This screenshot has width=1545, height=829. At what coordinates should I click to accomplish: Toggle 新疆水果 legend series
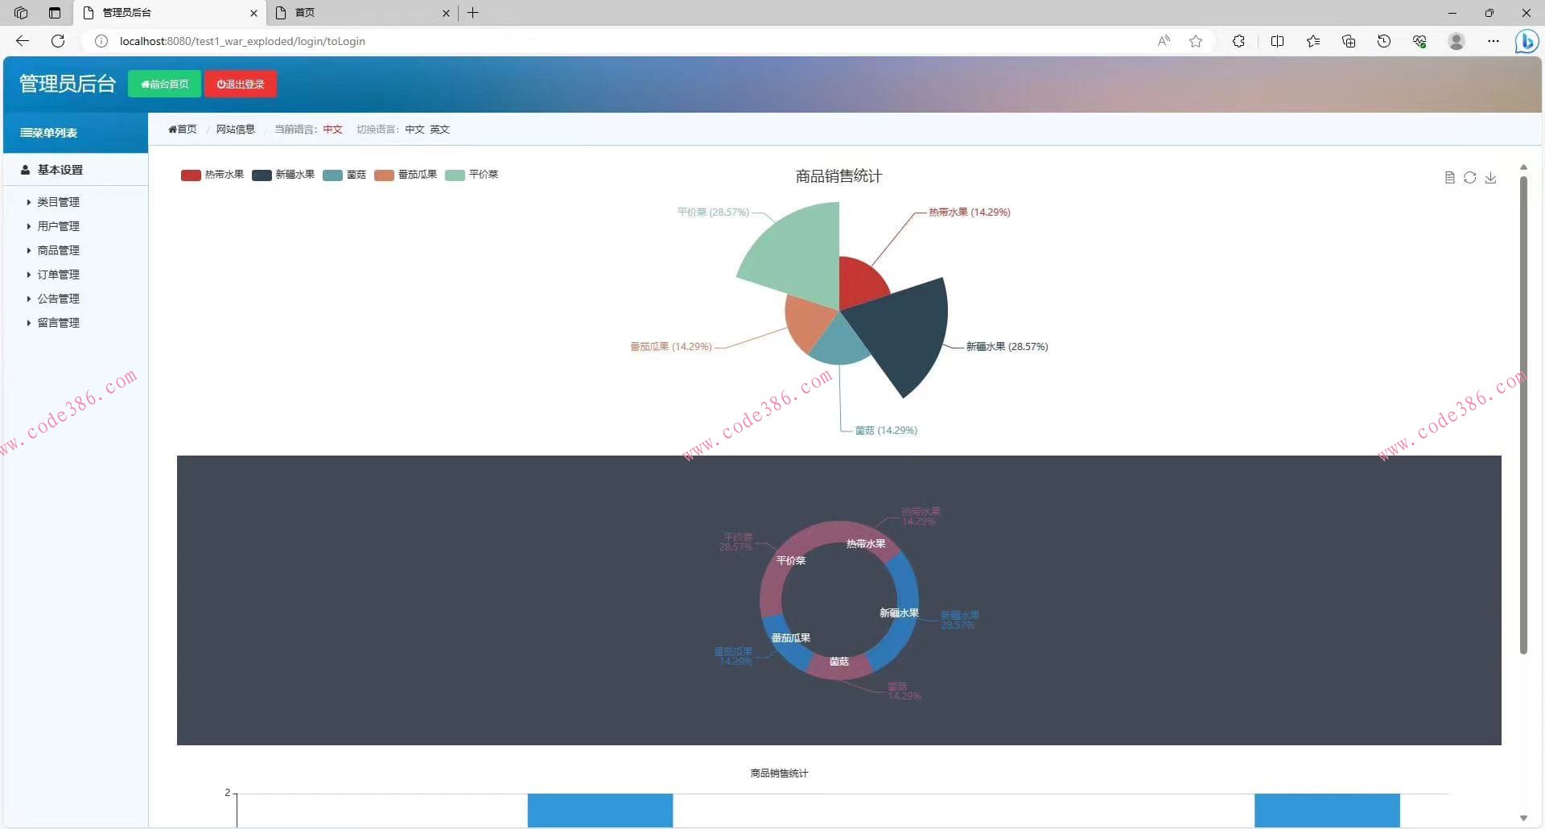(x=283, y=175)
